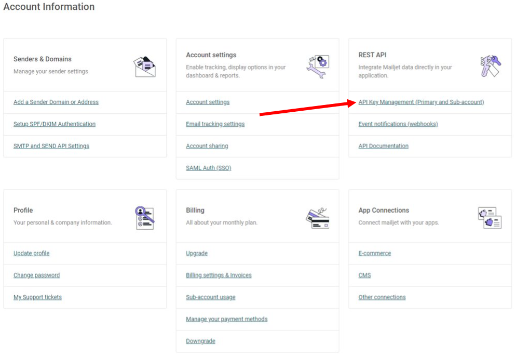Click the Account settings wrench and gear icon
516x355 pixels.
point(318,66)
